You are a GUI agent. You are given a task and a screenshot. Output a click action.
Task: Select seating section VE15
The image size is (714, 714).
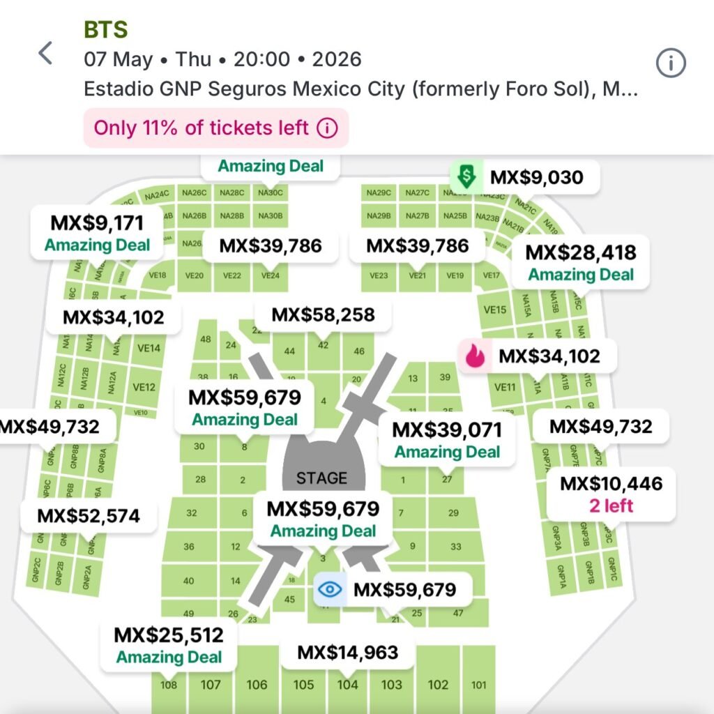[x=494, y=310]
